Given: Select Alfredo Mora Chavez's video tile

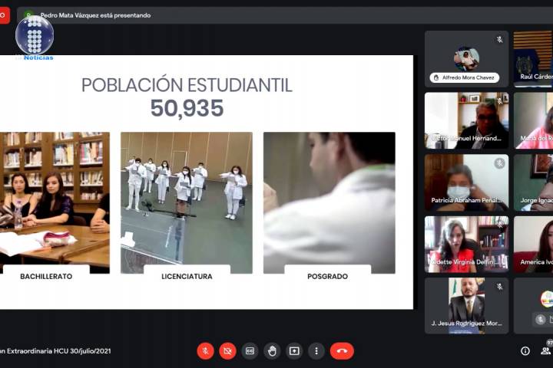Looking at the screenshot, I should click(x=466, y=58).
